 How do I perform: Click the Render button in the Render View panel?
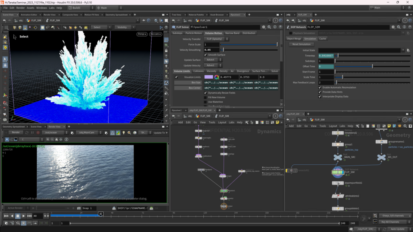16,132
